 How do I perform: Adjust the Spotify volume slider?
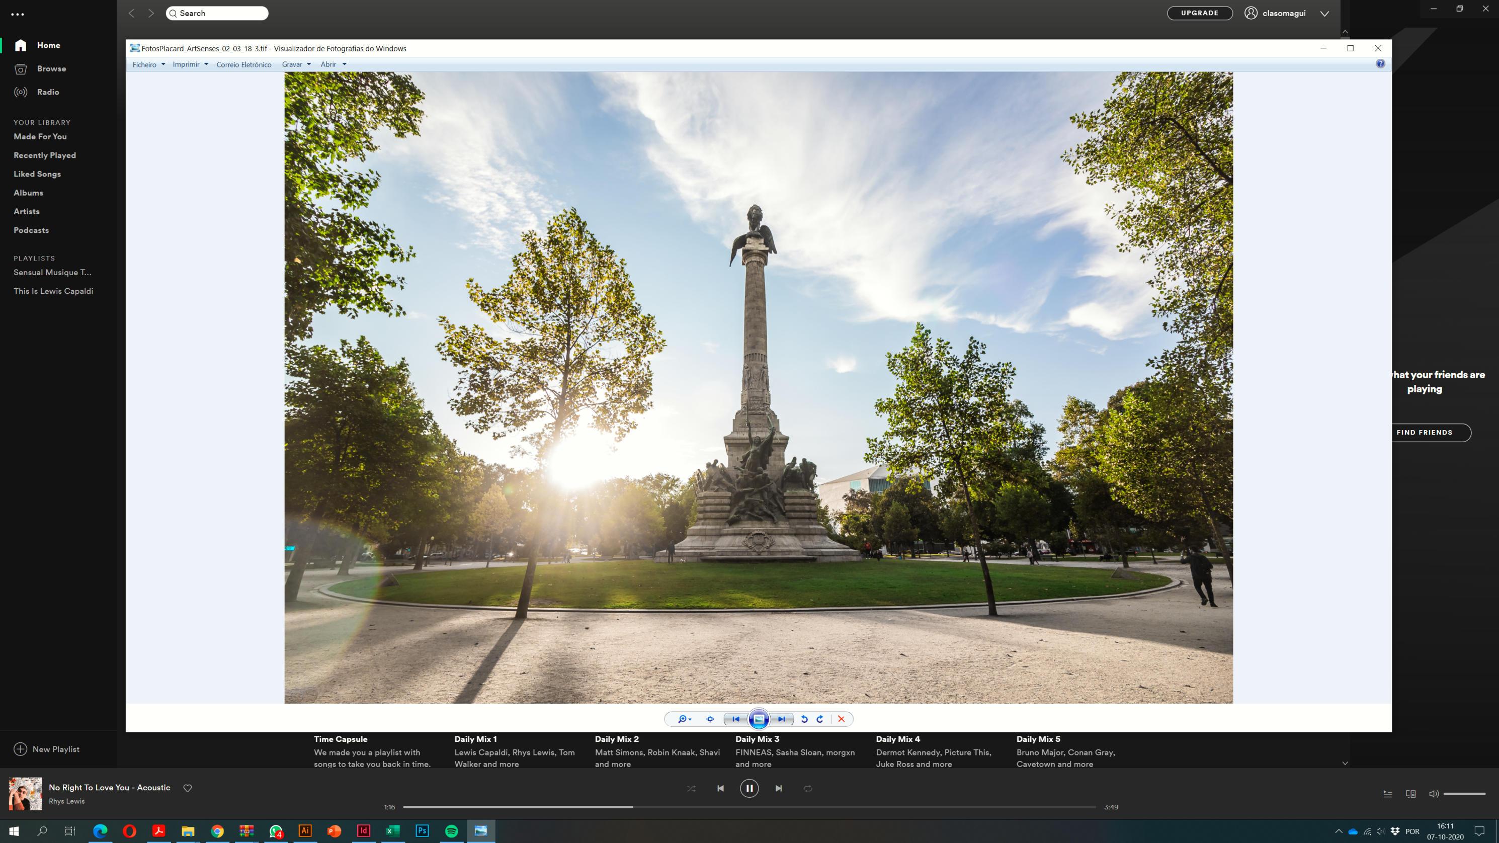click(x=1464, y=794)
